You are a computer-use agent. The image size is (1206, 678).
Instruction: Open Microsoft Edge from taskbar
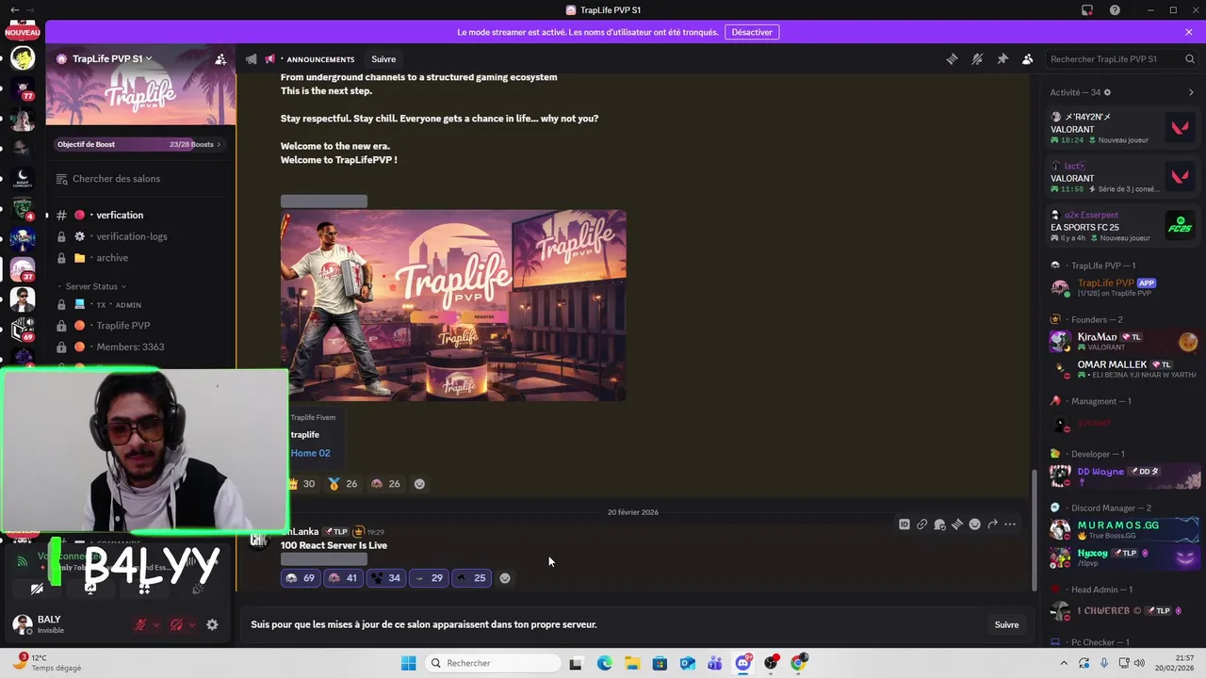coord(604,663)
